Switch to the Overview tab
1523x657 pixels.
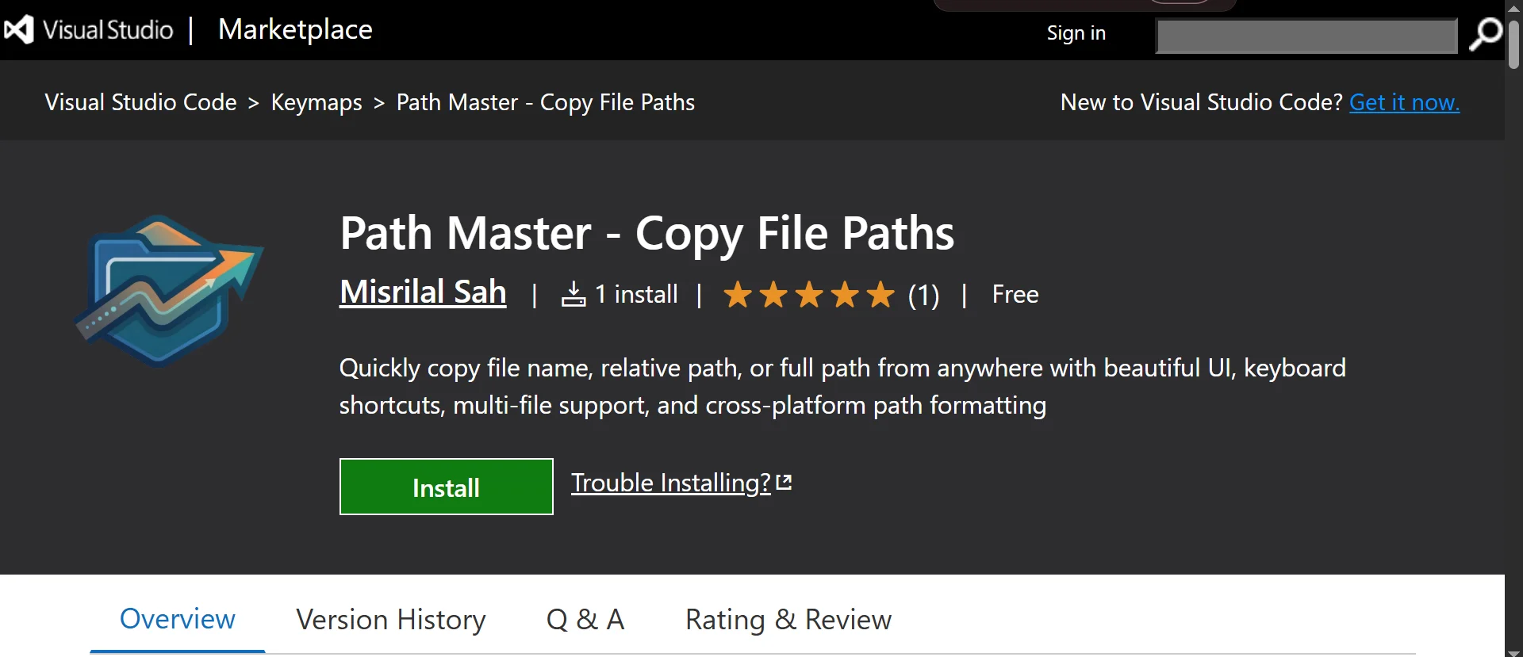click(177, 620)
